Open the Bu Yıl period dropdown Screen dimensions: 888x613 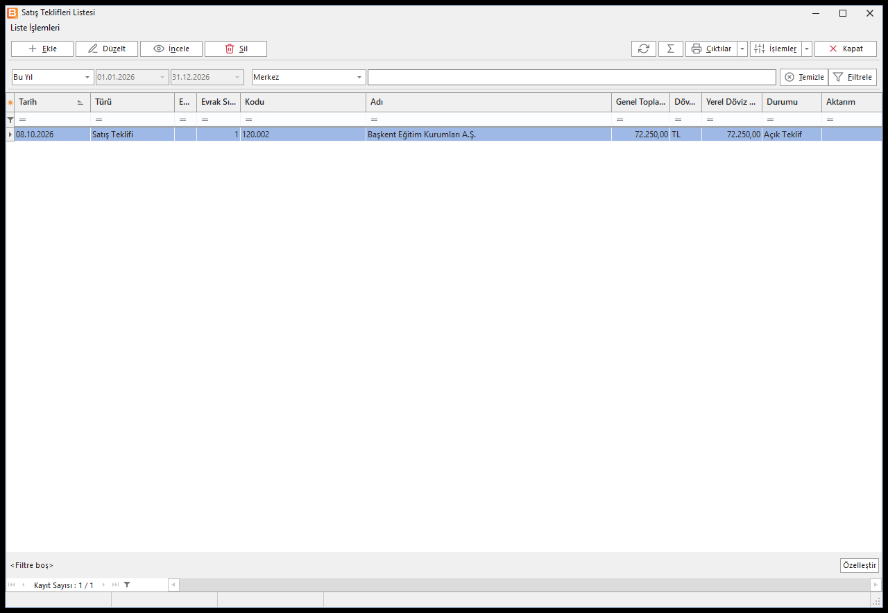point(87,77)
